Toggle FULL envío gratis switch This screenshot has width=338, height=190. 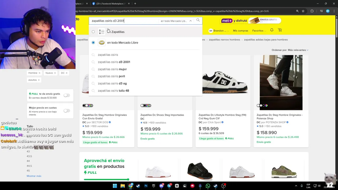click(67, 95)
